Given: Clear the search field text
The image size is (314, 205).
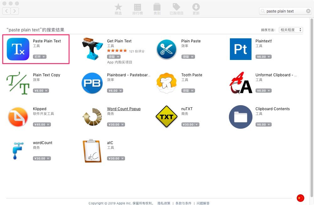Looking at the screenshot, I should click(308, 11).
